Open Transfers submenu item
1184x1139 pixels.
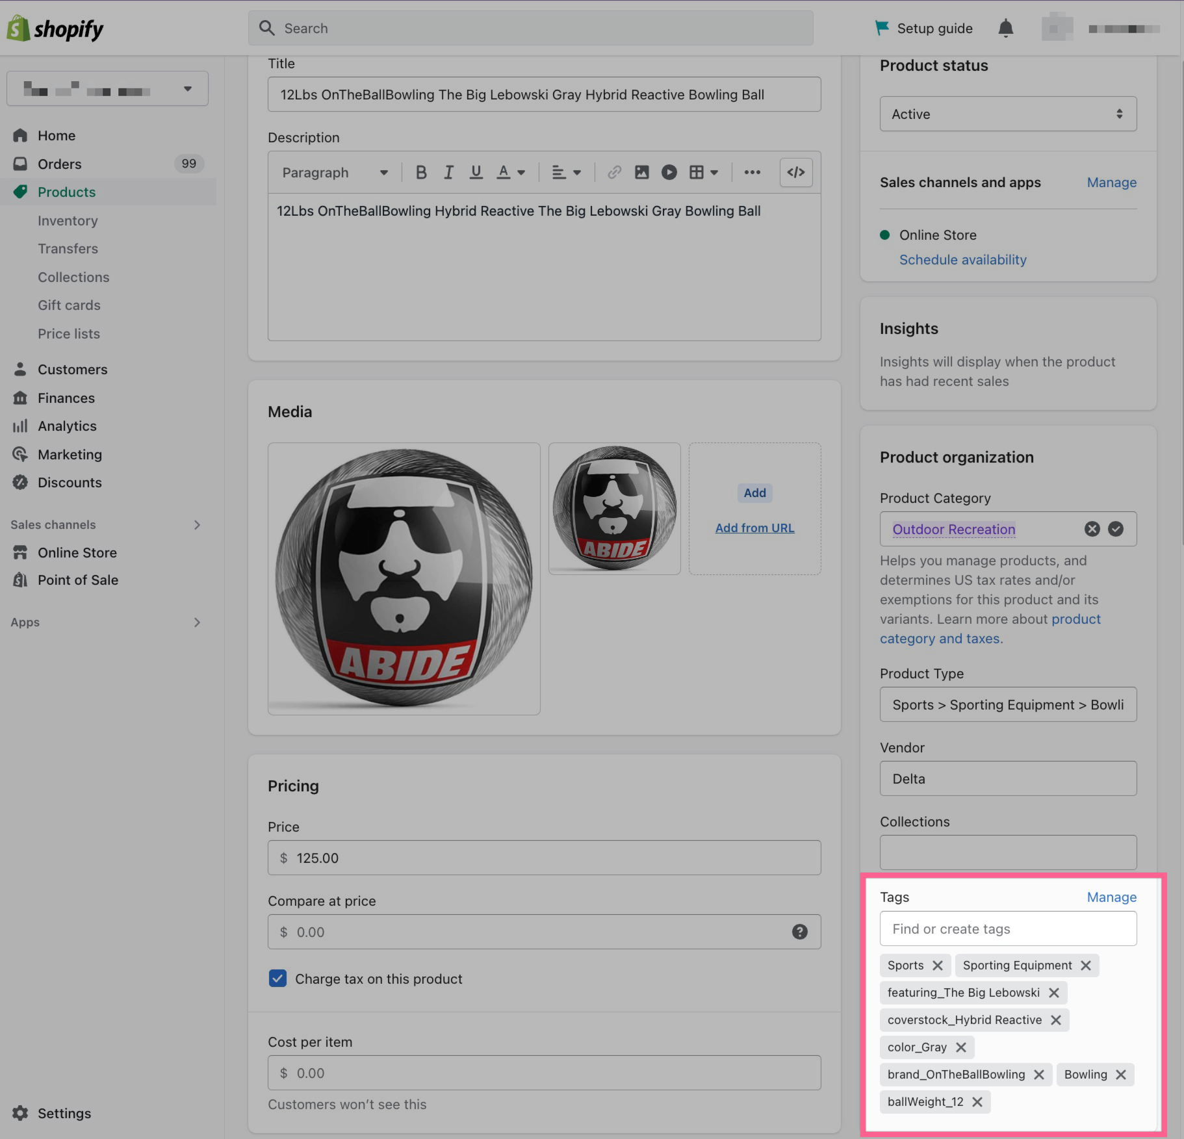[x=68, y=249]
